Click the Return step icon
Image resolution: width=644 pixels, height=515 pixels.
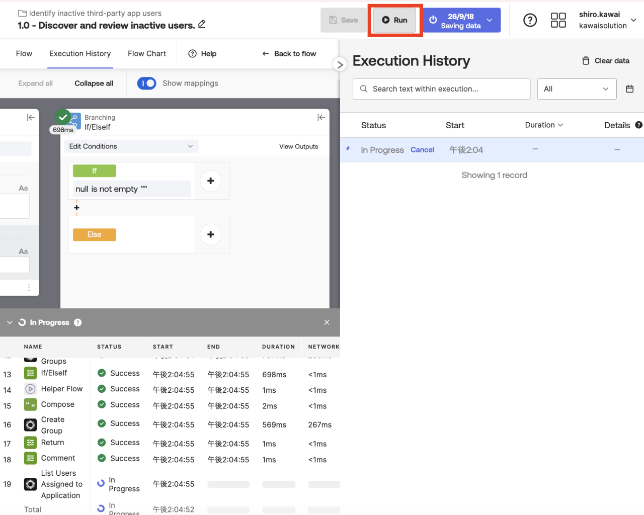[x=30, y=443]
